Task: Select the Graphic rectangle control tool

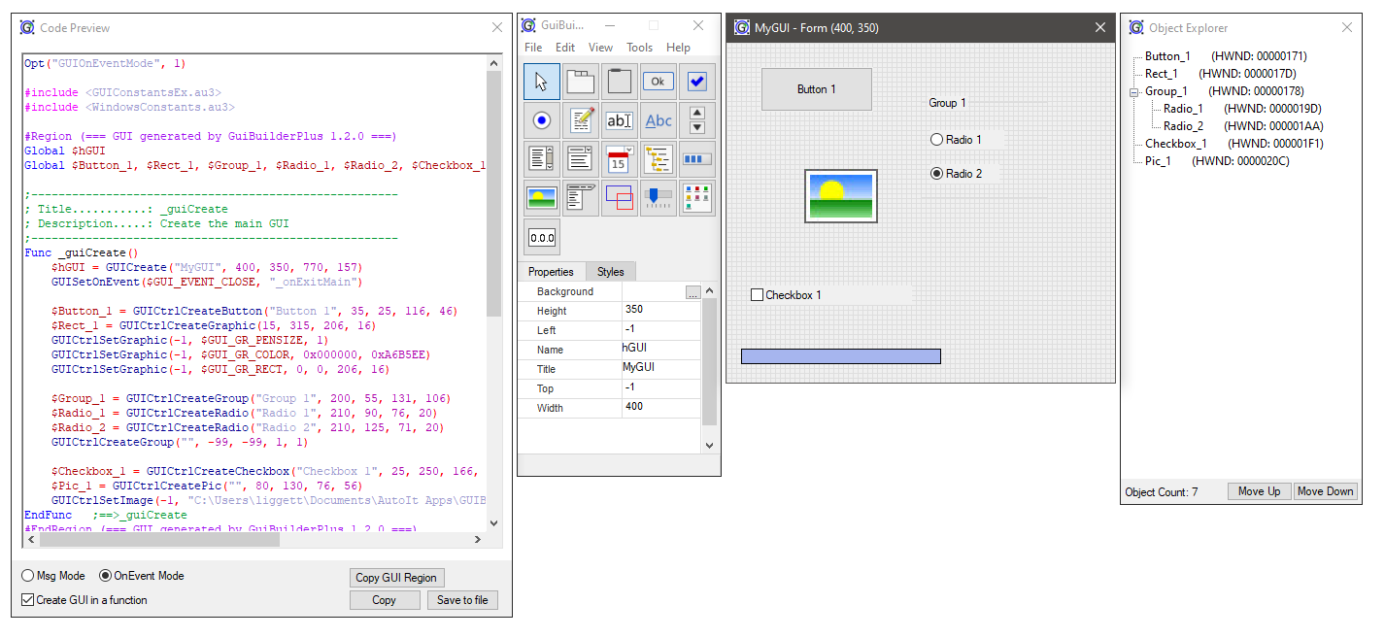Action: 620,198
